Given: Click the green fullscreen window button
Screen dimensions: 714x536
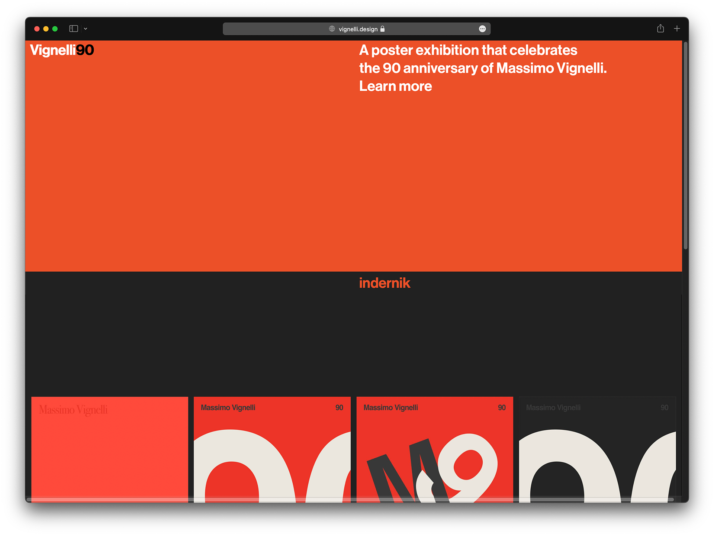Looking at the screenshot, I should pyautogui.click(x=55, y=29).
